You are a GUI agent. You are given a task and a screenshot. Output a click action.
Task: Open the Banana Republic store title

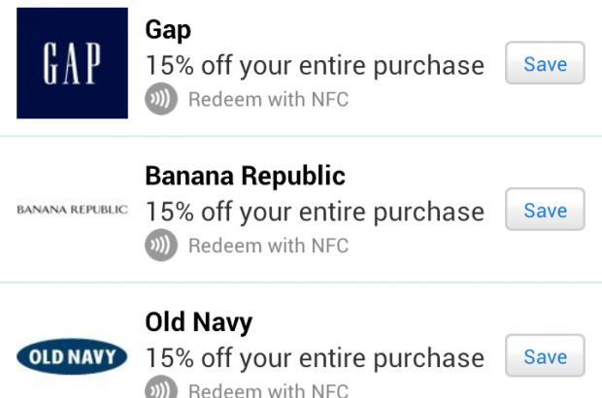point(245,177)
